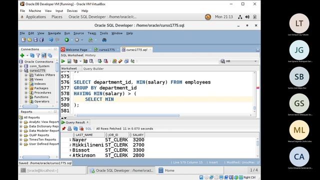The height and width of the screenshot is (180, 320).
Task: Expand the Packages tree node
Action: pyautogui.click(x=26, y=88)
